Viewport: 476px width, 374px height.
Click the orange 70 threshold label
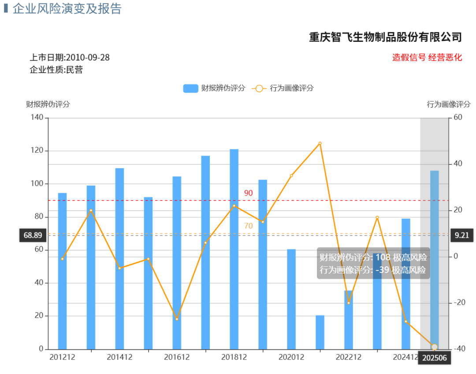(248, 226)
